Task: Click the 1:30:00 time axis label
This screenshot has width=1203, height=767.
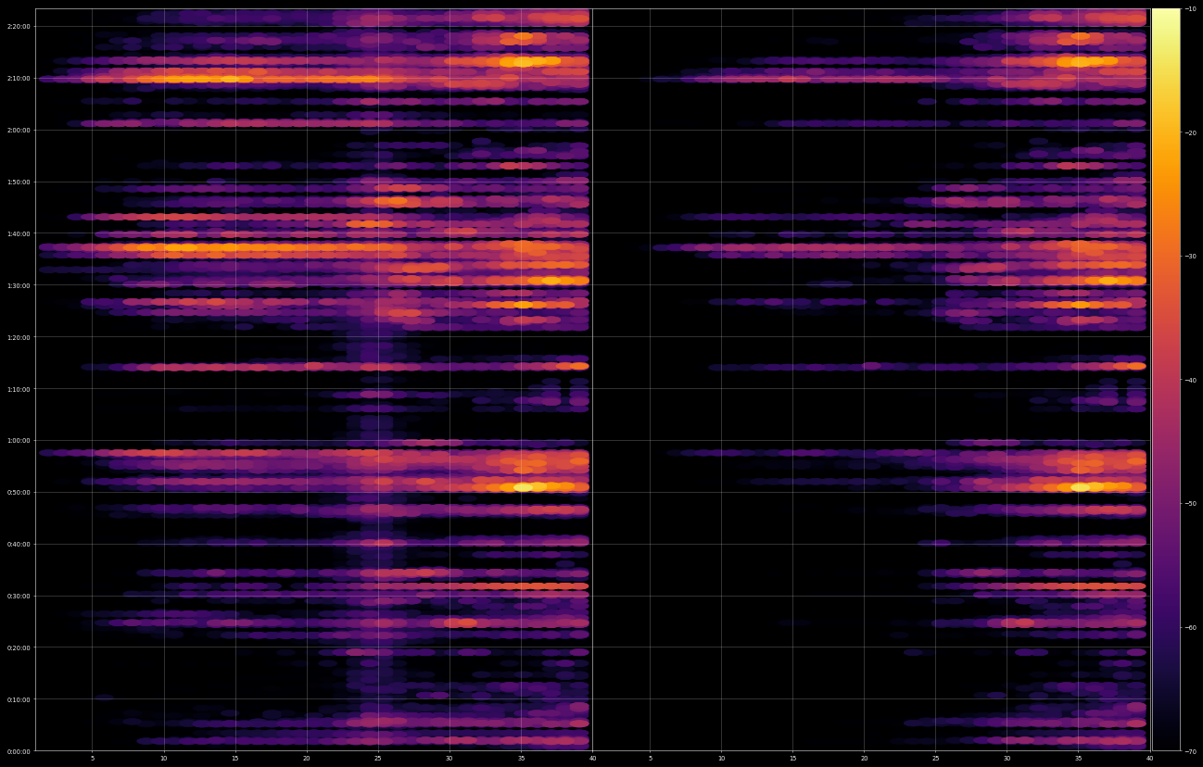Action: click(20, 285)
